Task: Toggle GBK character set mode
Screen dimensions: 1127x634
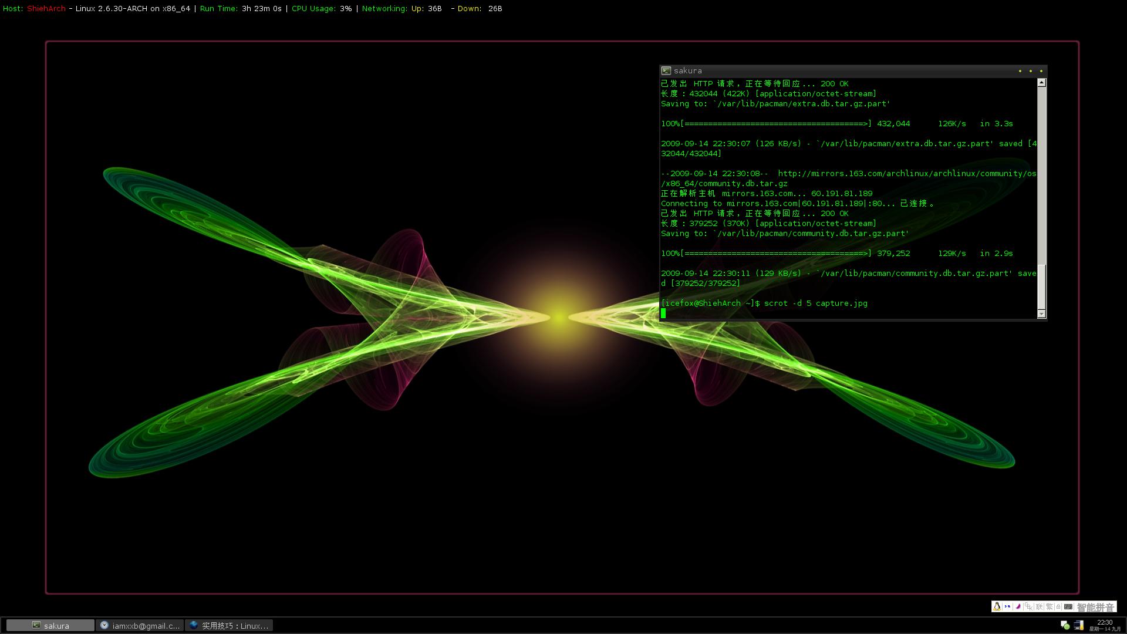Action: pyautogui.click(x=1028, y=606)
